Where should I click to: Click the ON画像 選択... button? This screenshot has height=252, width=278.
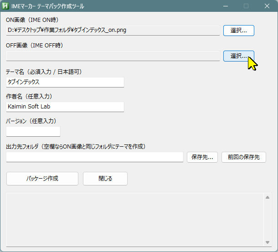point(239,31)
